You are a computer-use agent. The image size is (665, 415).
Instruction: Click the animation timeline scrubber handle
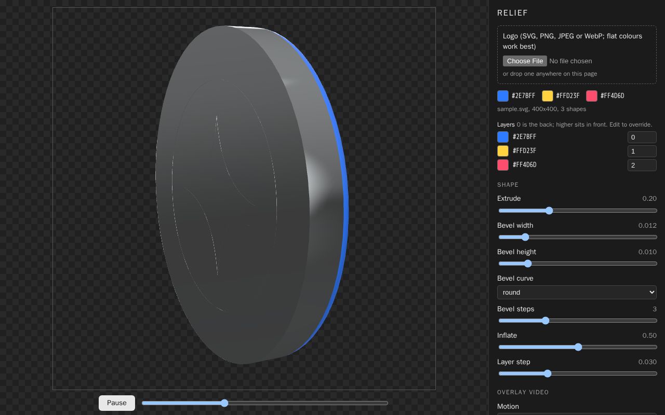coord(224,403)
